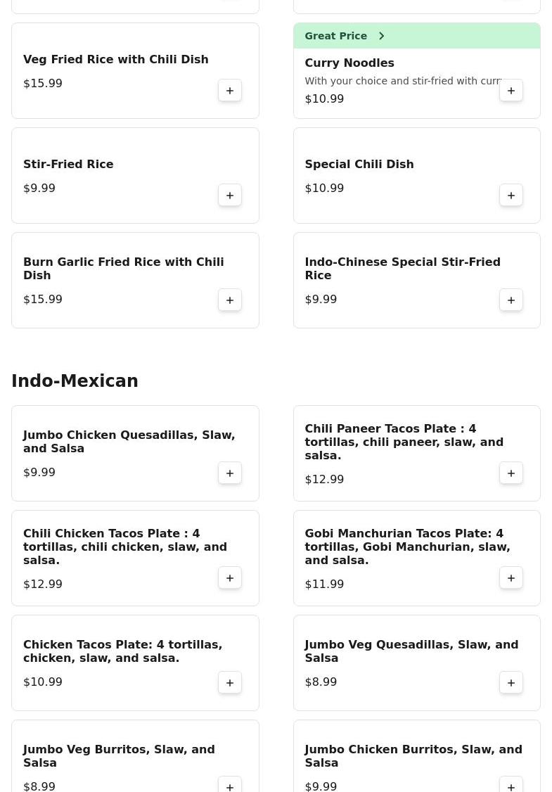Add Jumbo Chicken Quesadillas to cart
552x792 pixels.
click(x=230, y=473)
